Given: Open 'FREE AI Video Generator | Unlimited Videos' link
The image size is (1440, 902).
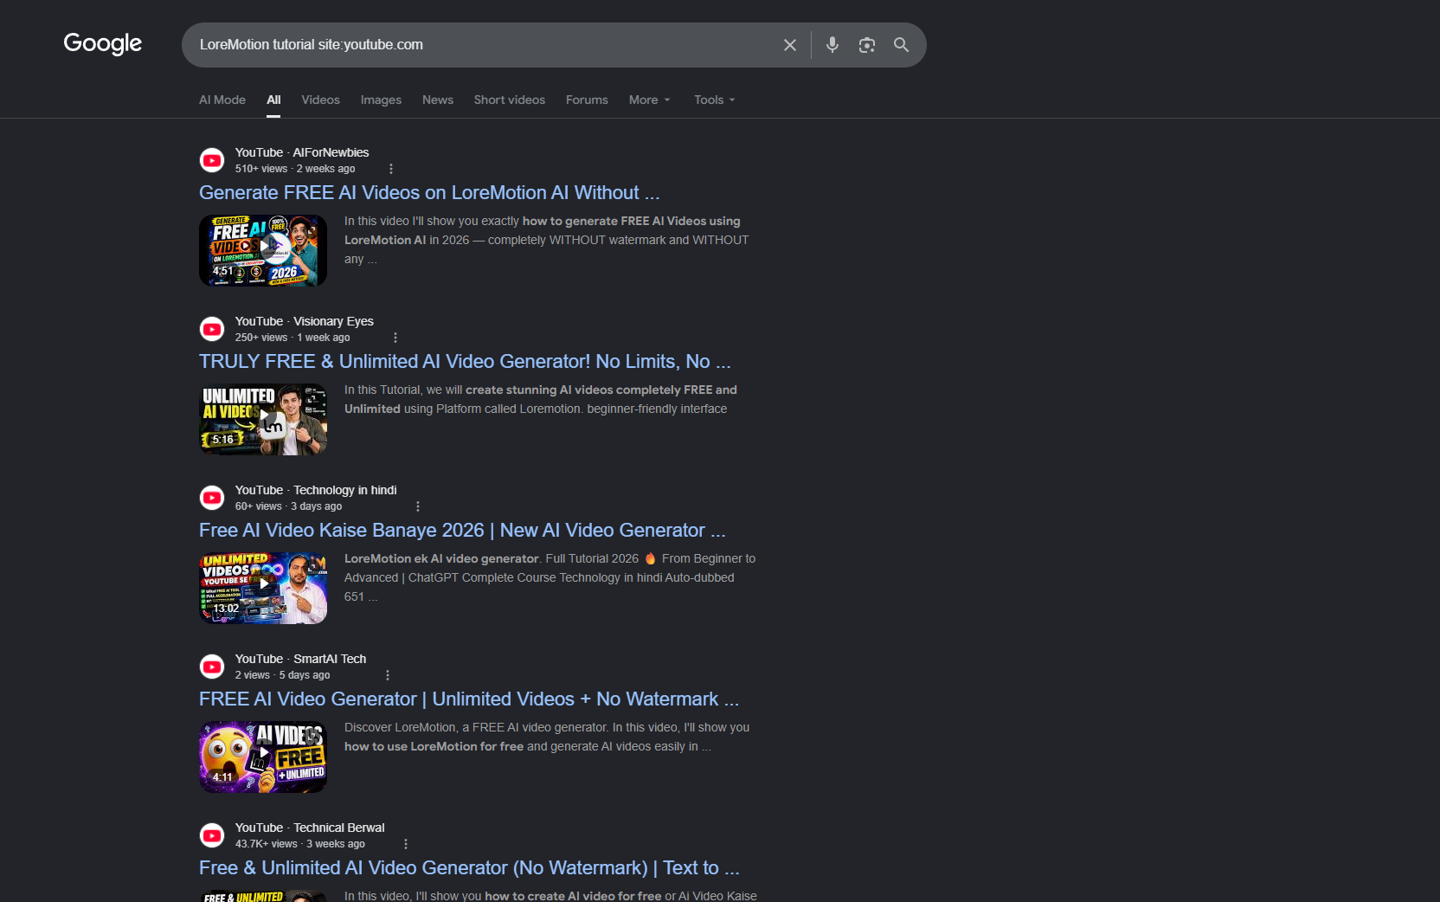Looking at the screenshot, I should (469, 699).
